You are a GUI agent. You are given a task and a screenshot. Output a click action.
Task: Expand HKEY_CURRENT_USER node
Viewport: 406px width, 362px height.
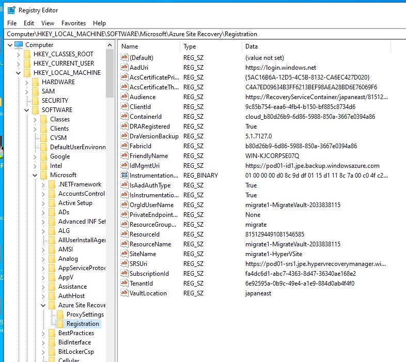coord(19,64)
